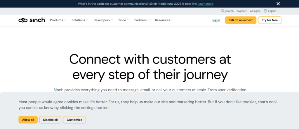Expand the Resources menu
Image resolution: width=299 pixels, height=129 pixels.
(x=164, y=20)
